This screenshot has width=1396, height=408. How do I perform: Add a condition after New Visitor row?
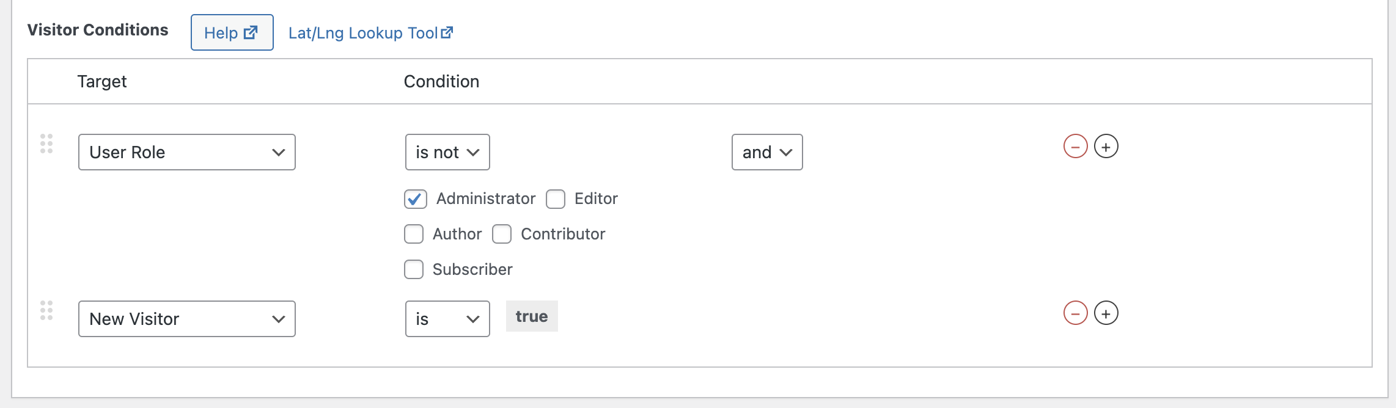[x=1106, y=313]
